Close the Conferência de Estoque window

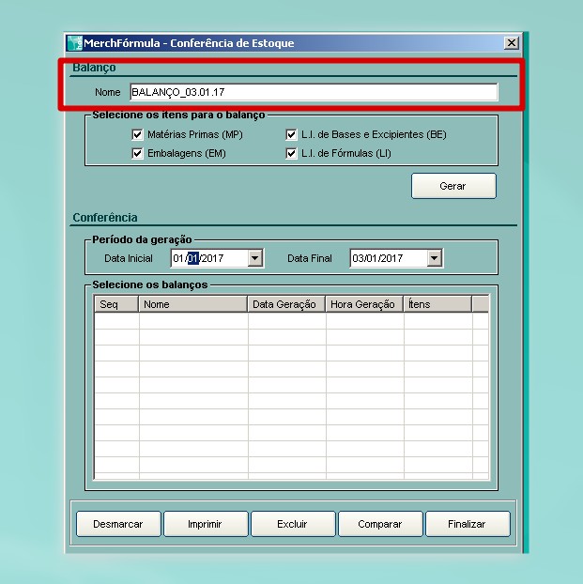pos(511,43)
